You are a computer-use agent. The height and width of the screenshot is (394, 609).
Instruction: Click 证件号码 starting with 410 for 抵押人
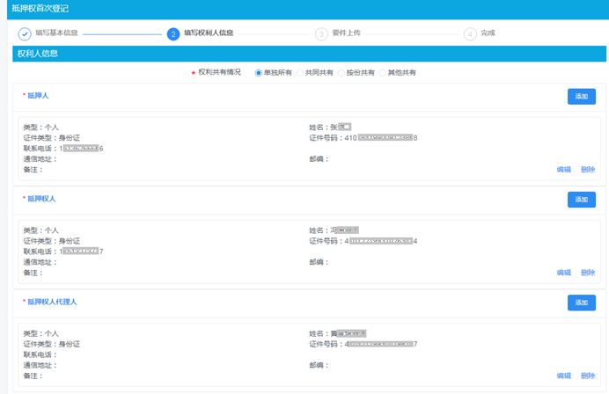coord(363,138)
